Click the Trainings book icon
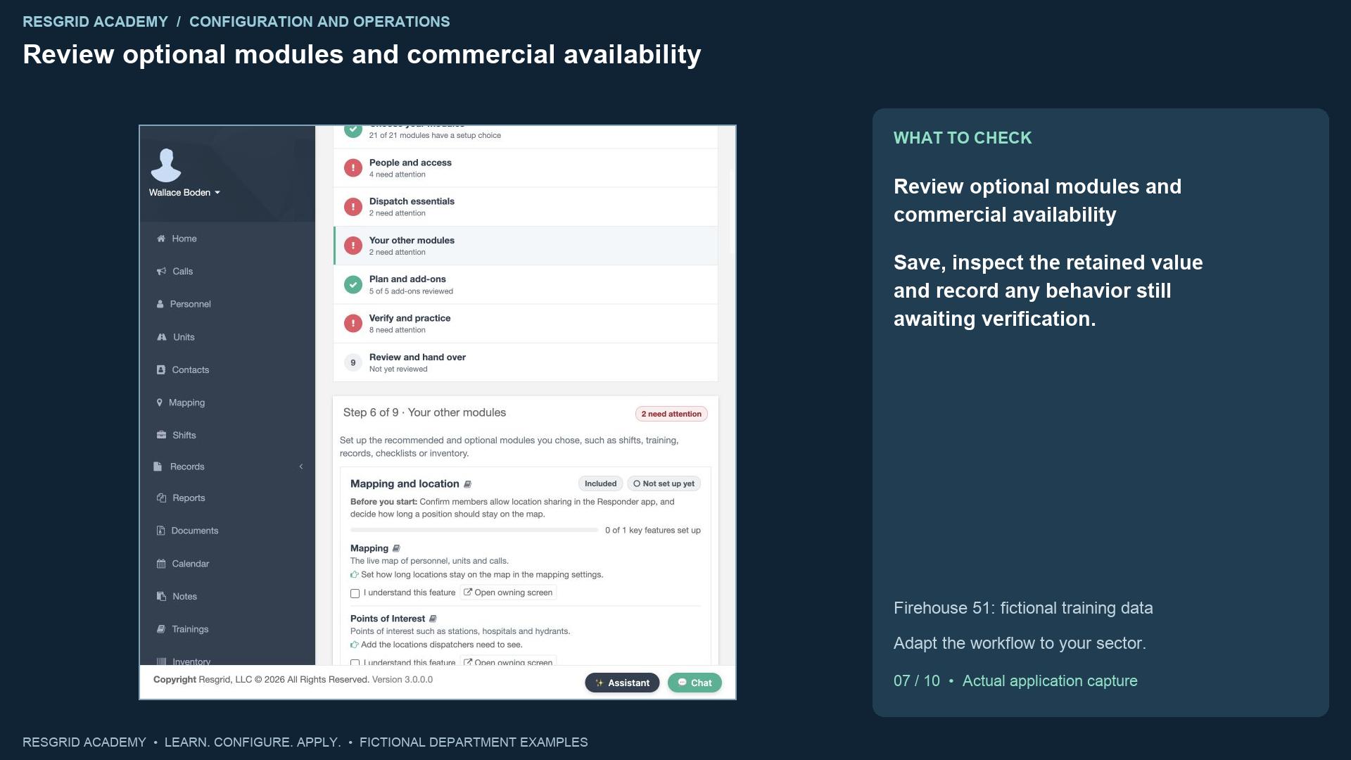 point(161,629)
